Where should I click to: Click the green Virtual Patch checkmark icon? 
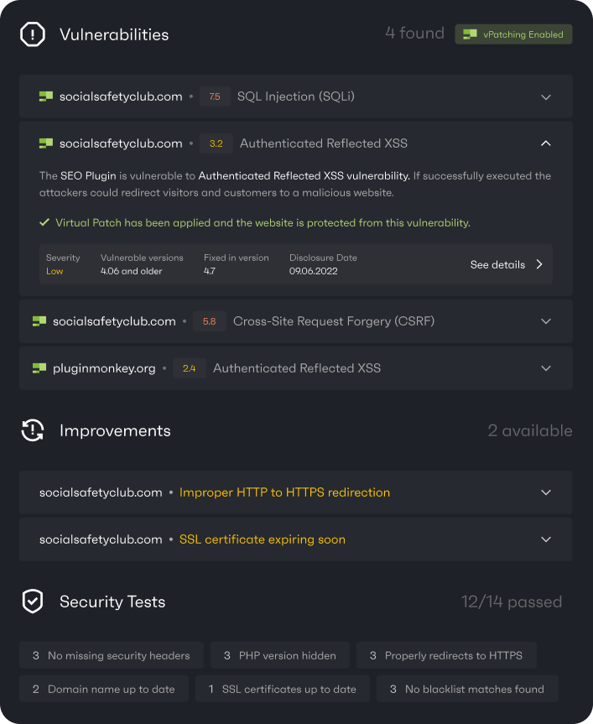pos(44,223)
